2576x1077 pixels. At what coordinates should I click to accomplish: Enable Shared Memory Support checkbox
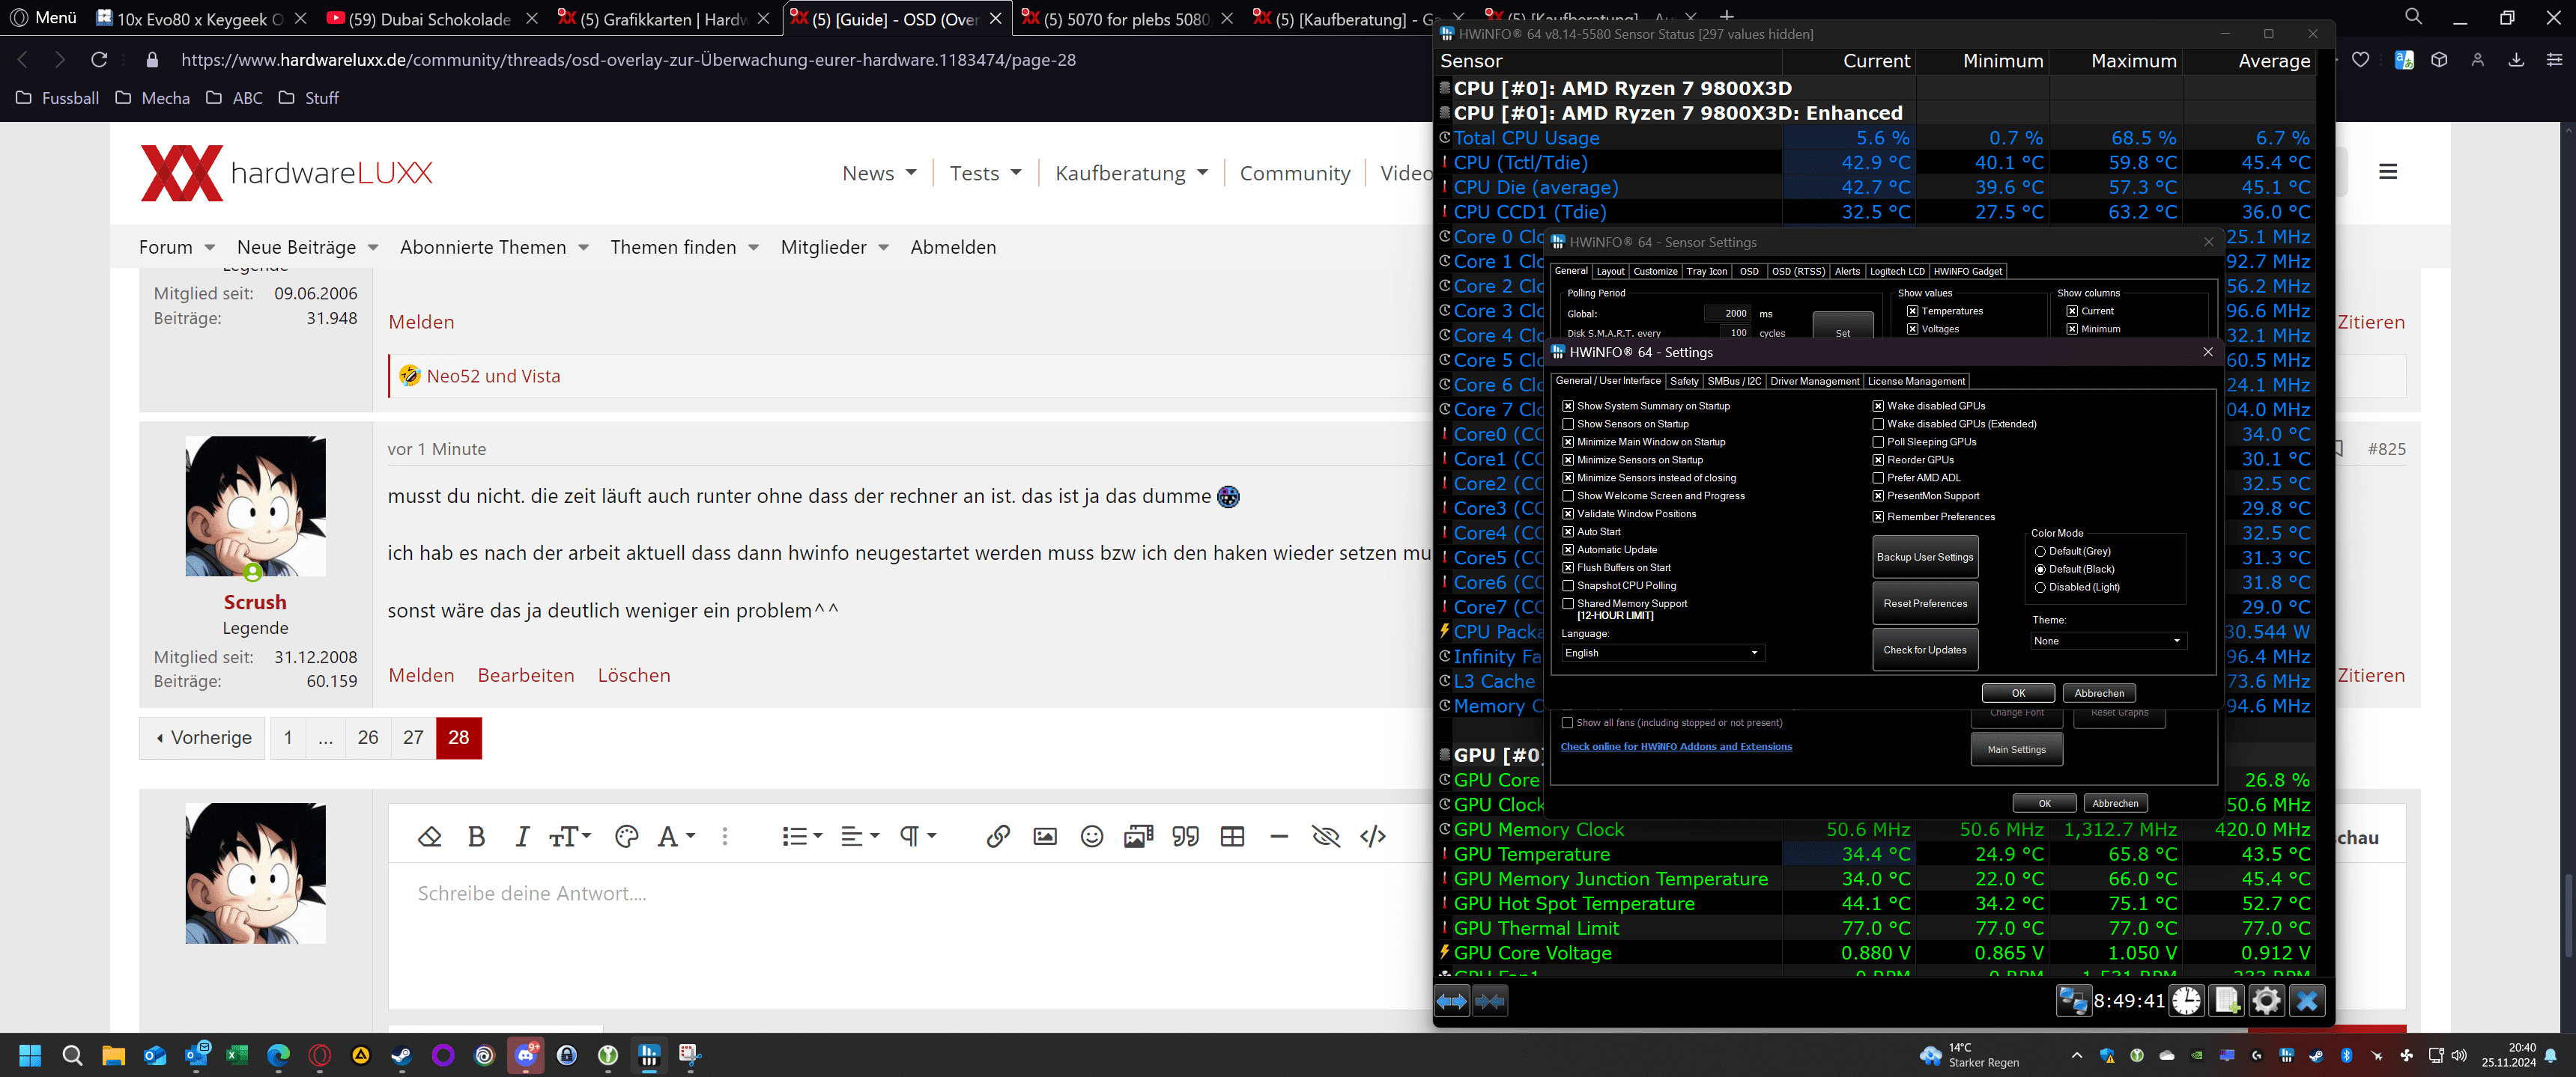pos(1567,603)
